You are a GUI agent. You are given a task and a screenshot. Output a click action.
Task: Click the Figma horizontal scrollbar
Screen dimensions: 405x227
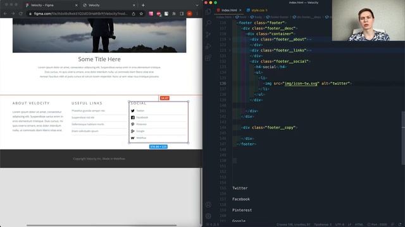[x=101, y=226]
